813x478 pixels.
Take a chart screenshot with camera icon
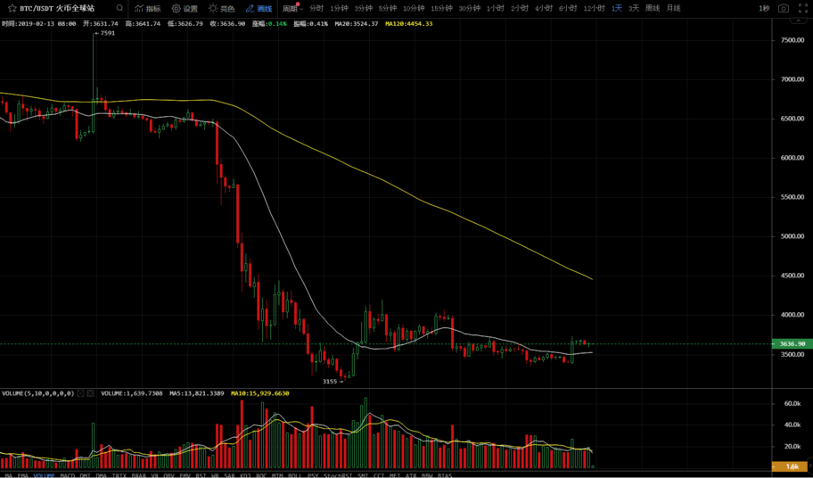[x=783, y=8]
